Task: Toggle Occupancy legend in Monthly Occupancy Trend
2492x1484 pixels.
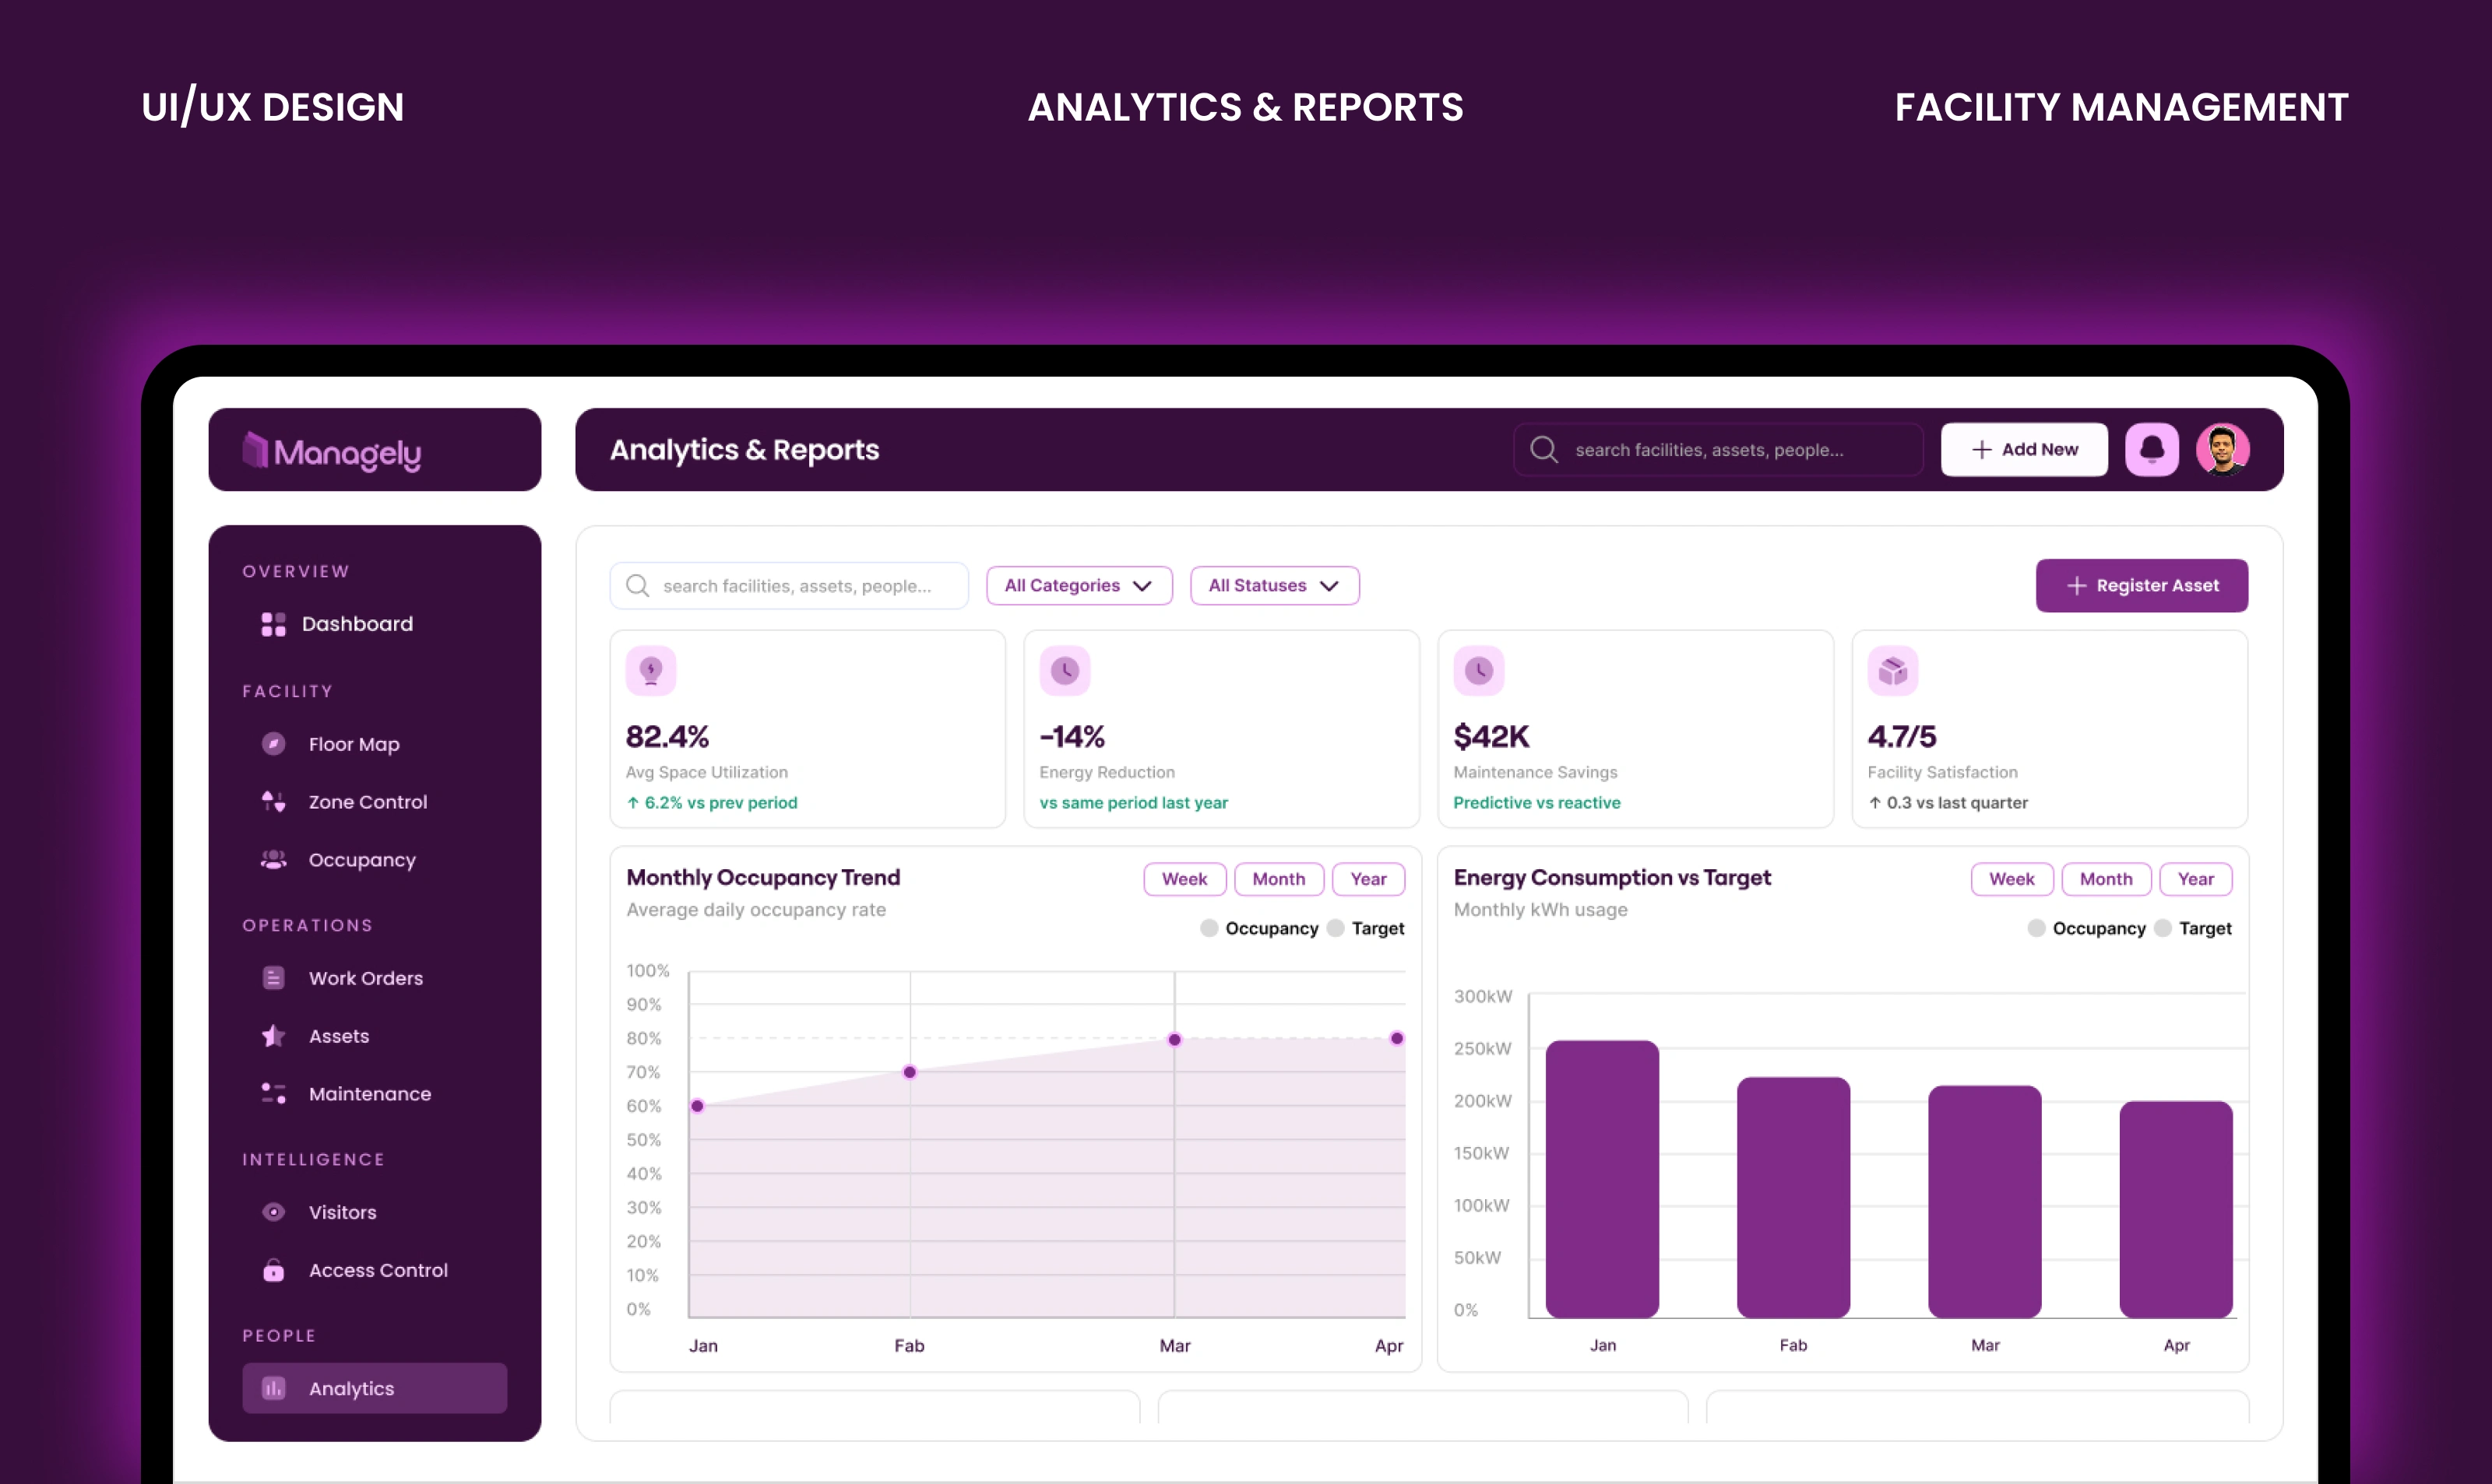Action: 1259,928
